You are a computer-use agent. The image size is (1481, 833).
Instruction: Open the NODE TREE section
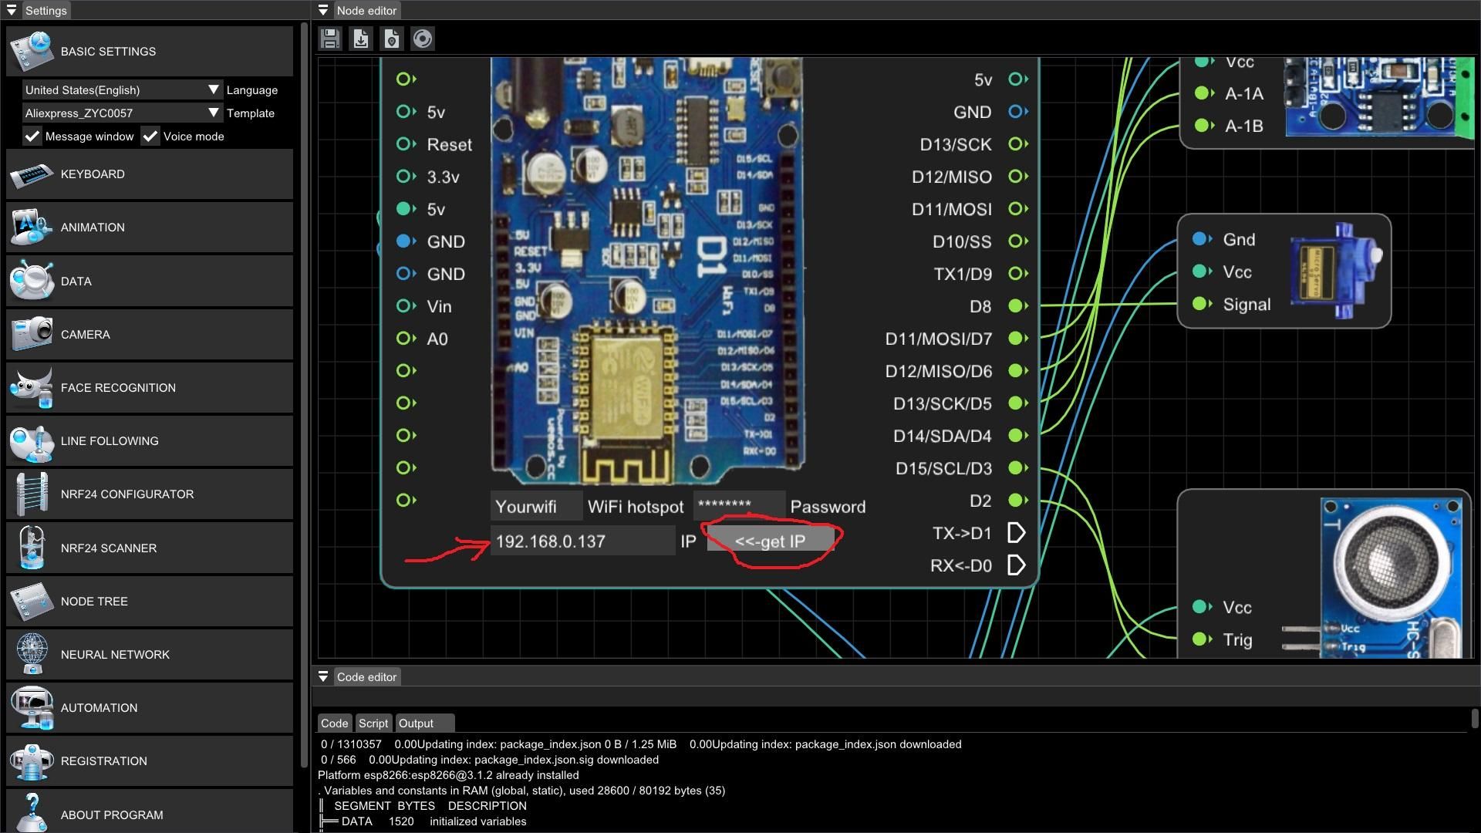click(x=150, y=601)
